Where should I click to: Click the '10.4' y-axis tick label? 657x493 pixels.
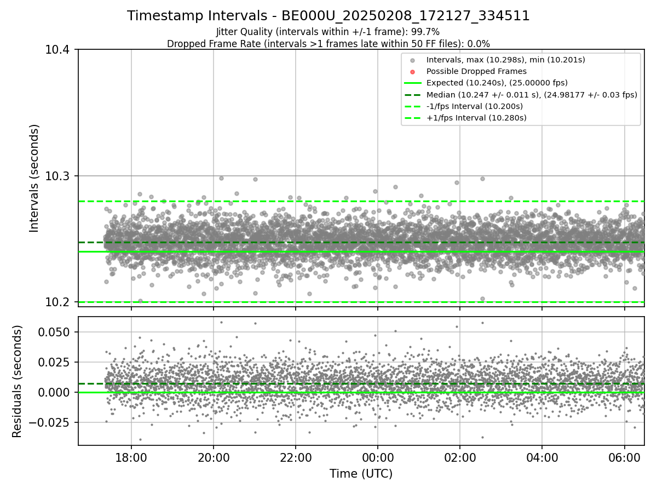click(59, 50)
